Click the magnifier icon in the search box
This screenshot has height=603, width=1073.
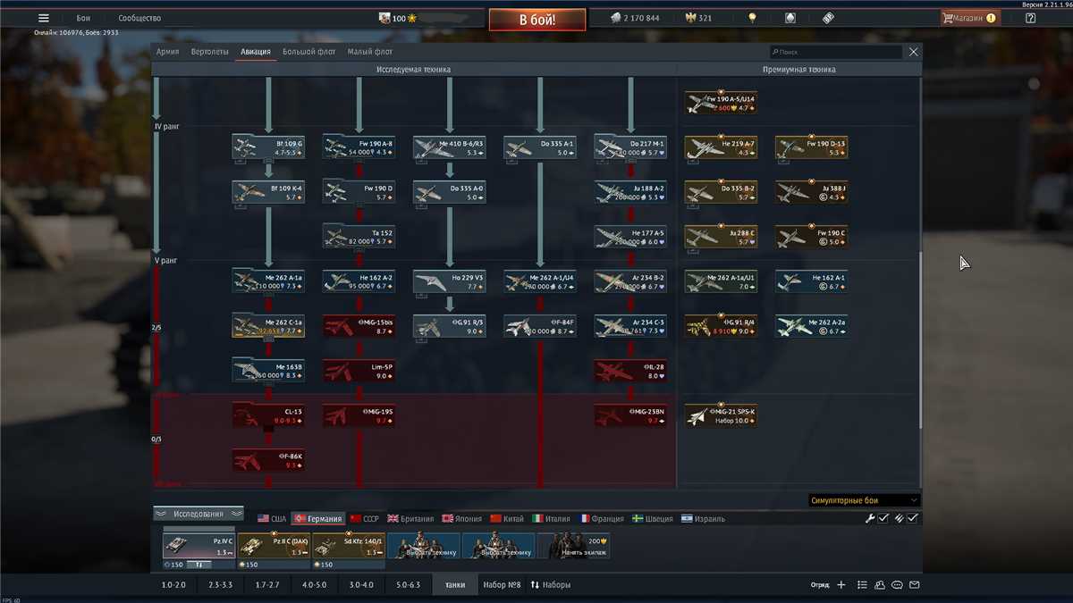click(x=774, y=53)
